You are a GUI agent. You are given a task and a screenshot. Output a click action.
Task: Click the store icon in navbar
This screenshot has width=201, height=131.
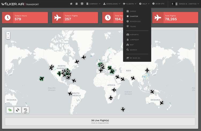82,4
